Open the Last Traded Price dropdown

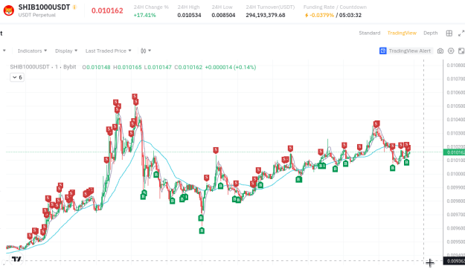point(108,51)
